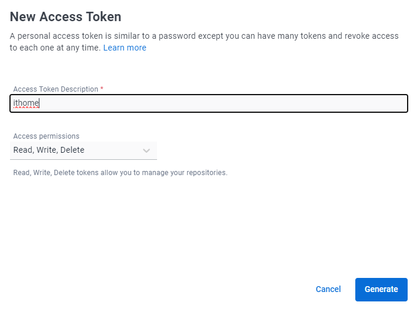Expand the Access permissions chevron arrow
This screenshot has height=312, width=420.
[x=146, y=150]
